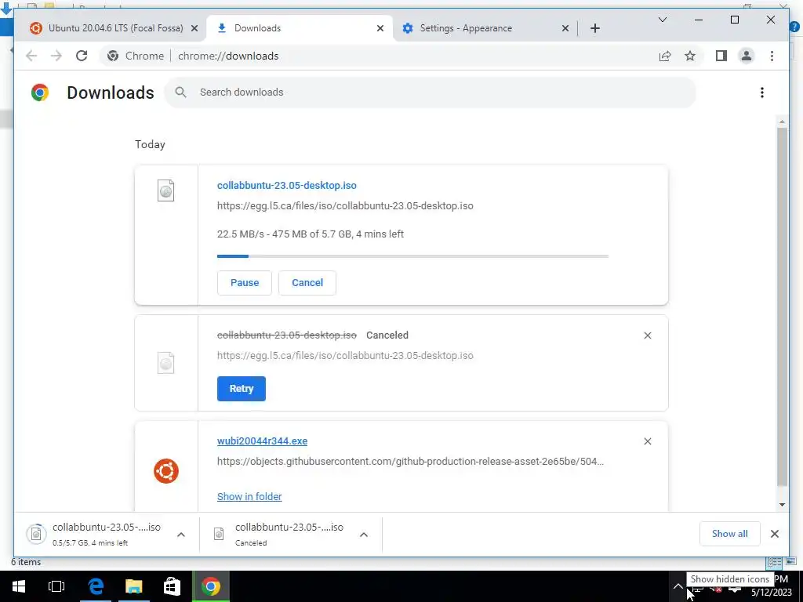Pause the collabbuntu iso download
The height and width of the screenshot is (602, 803).
245,282
